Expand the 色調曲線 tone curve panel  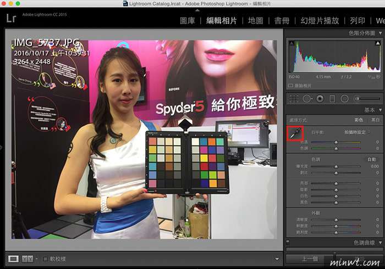click(381, 243)
